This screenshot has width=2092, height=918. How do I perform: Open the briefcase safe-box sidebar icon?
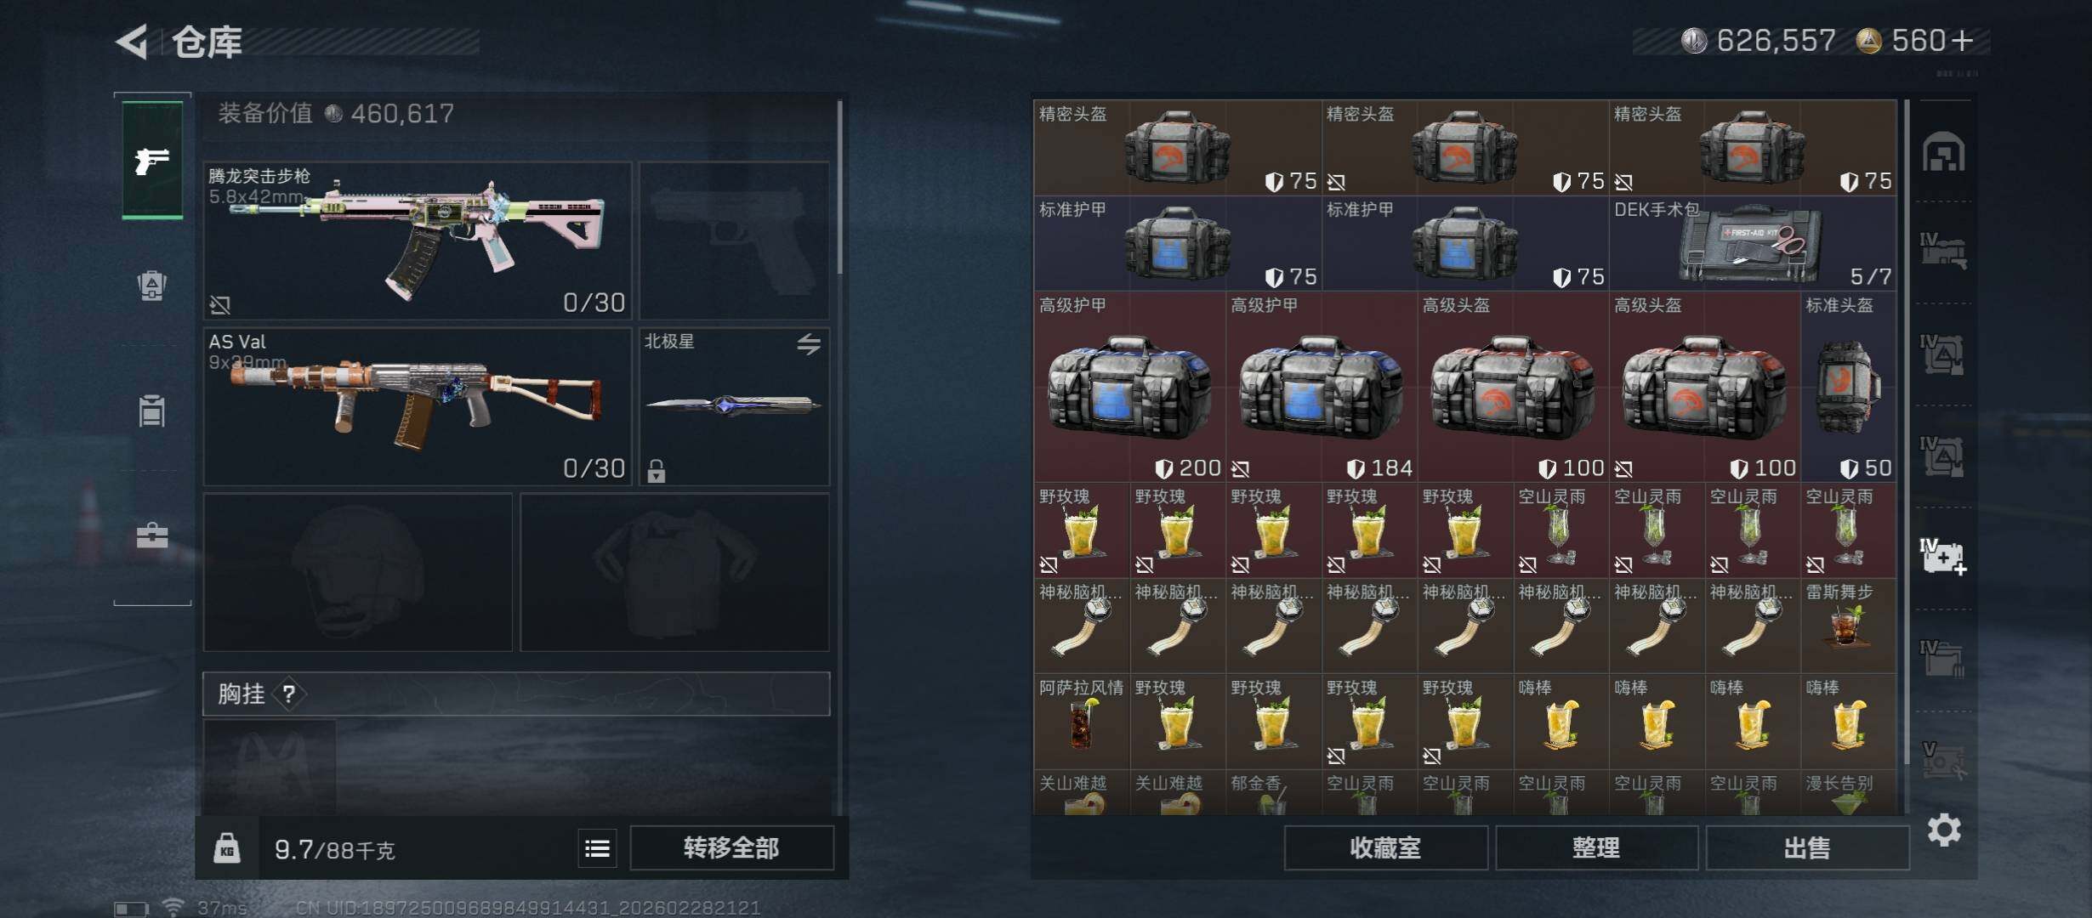click(152, 536)
